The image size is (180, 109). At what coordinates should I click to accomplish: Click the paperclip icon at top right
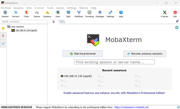[x=177, y=21]
